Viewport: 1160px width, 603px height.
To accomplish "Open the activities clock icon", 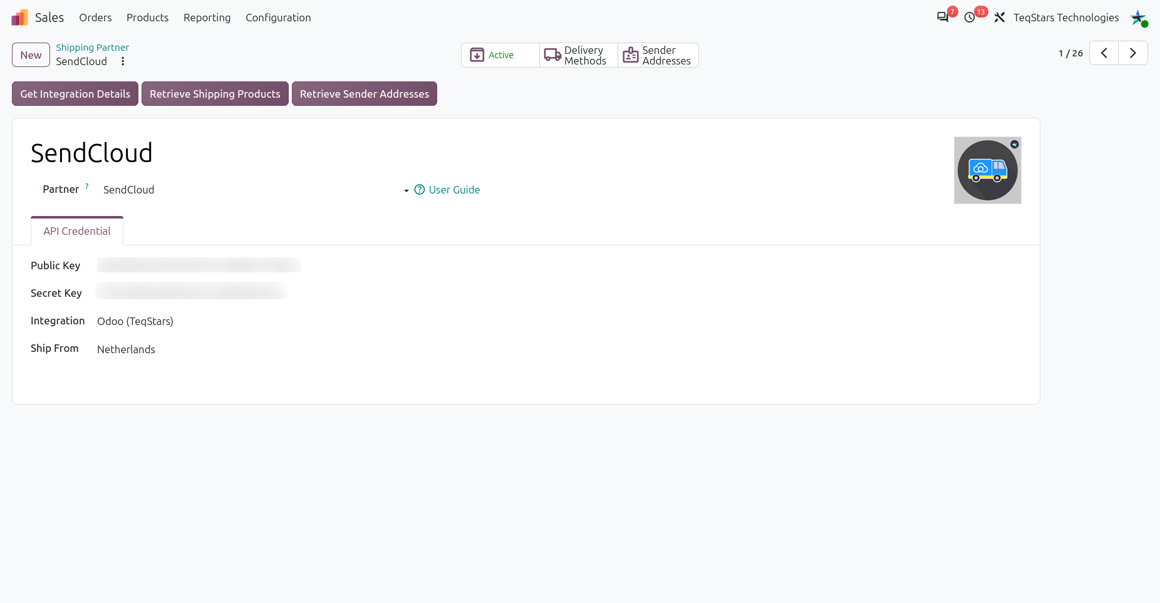I will (970, 18).
